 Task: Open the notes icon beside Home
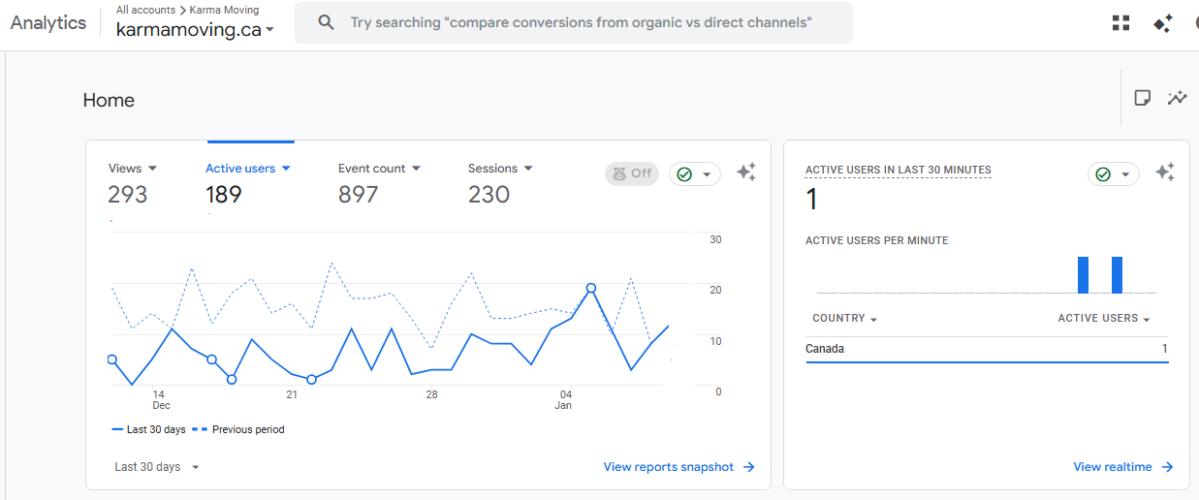pos(1143,98)
